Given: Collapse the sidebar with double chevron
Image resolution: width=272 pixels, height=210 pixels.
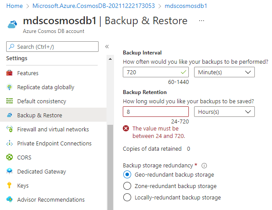Looking at the screenshot, I should click(107, 47).
